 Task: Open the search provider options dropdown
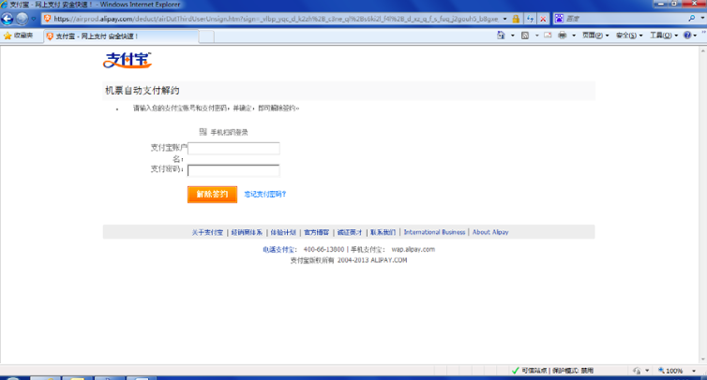coord(702,19)
